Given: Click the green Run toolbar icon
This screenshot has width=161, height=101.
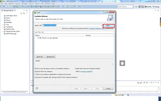Looking at the screenshot, I should click(x=36, y=6).
